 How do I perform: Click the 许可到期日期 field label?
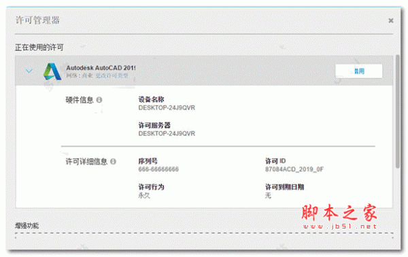pyautogui.click(x=284, y=187)
